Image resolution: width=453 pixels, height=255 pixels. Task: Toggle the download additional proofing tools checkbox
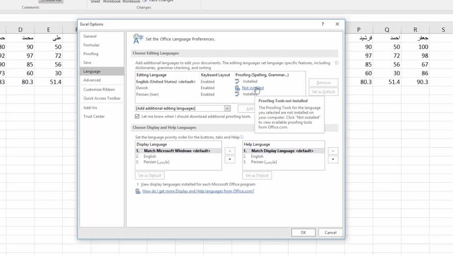pos(137,116)
